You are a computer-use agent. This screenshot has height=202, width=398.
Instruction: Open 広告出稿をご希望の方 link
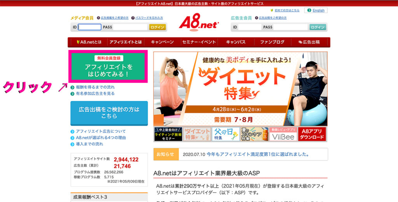point(272,18)
